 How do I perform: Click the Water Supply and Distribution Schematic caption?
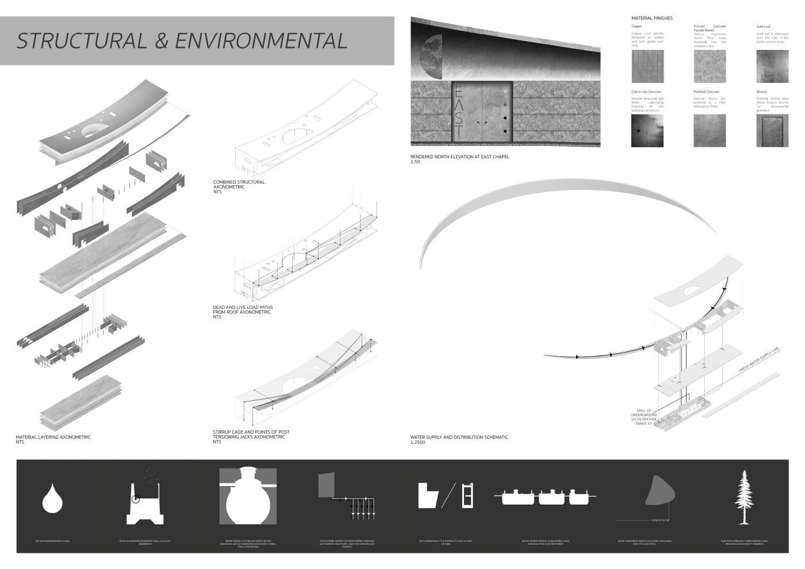click(459, 440)
